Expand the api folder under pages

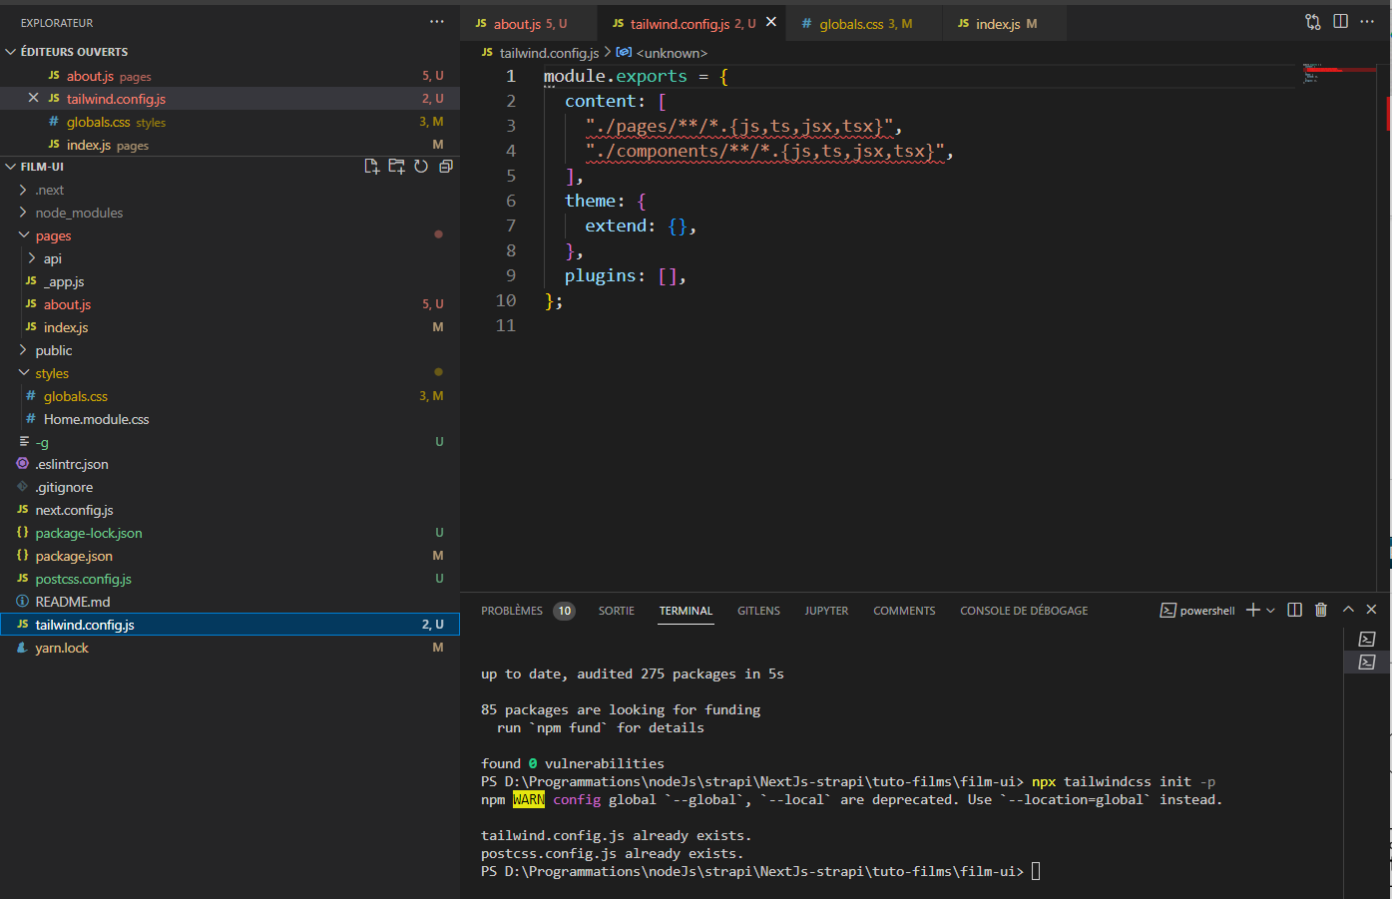[x=52, y=257]
